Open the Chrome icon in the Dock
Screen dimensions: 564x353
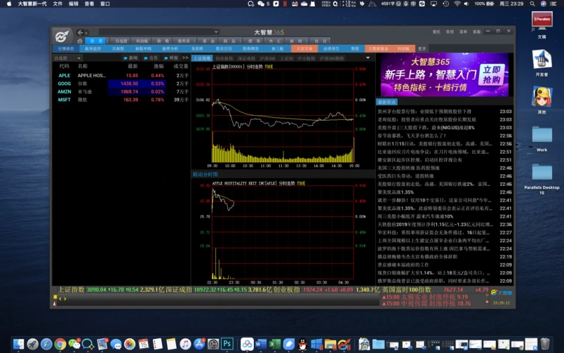(x=60, y=344)
